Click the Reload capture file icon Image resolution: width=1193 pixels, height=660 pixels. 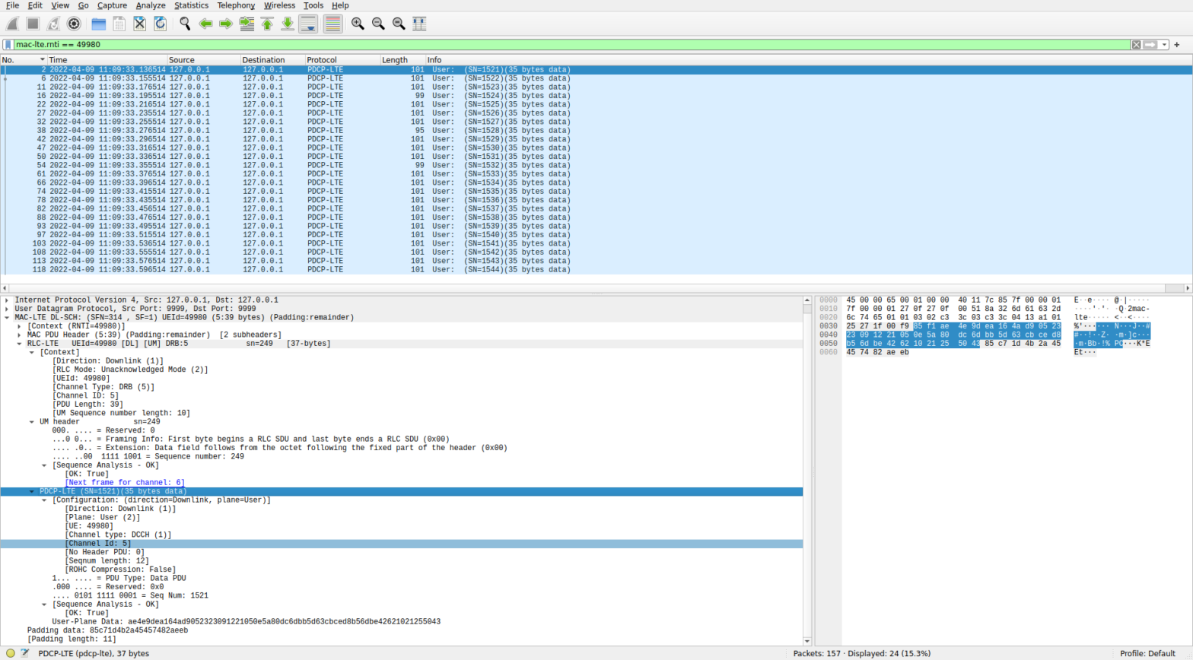pyautogui.click(x=160, y=24)
